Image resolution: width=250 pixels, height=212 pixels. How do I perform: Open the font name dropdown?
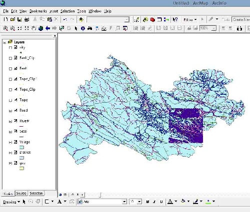pyautogui.click(x=124, y=202)
